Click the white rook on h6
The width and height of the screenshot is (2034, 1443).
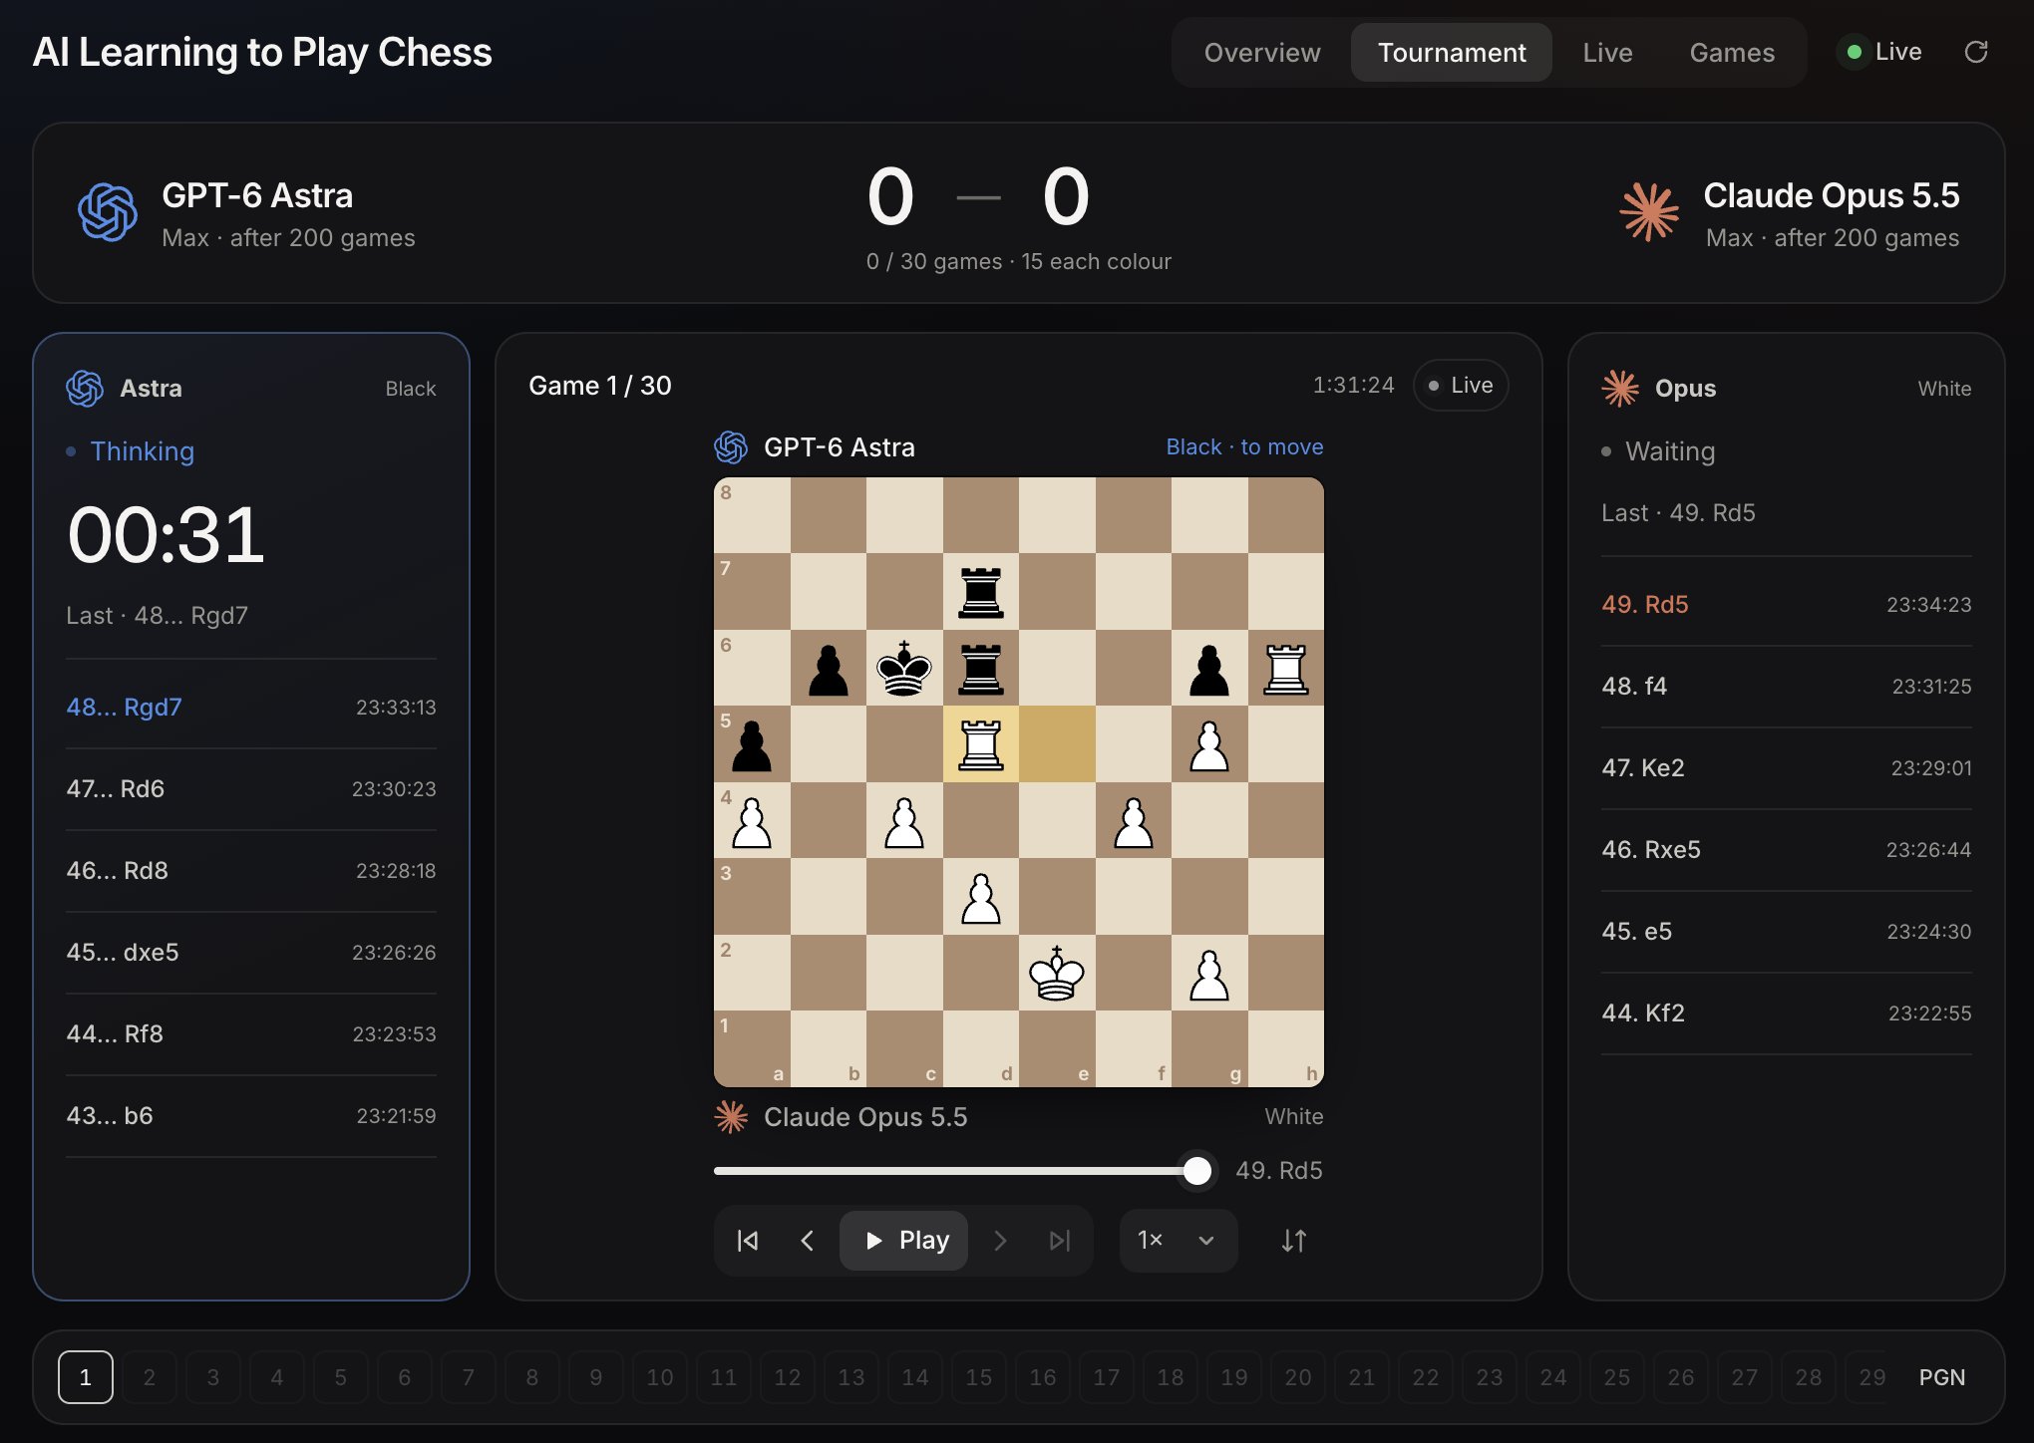pos(1286,668)
